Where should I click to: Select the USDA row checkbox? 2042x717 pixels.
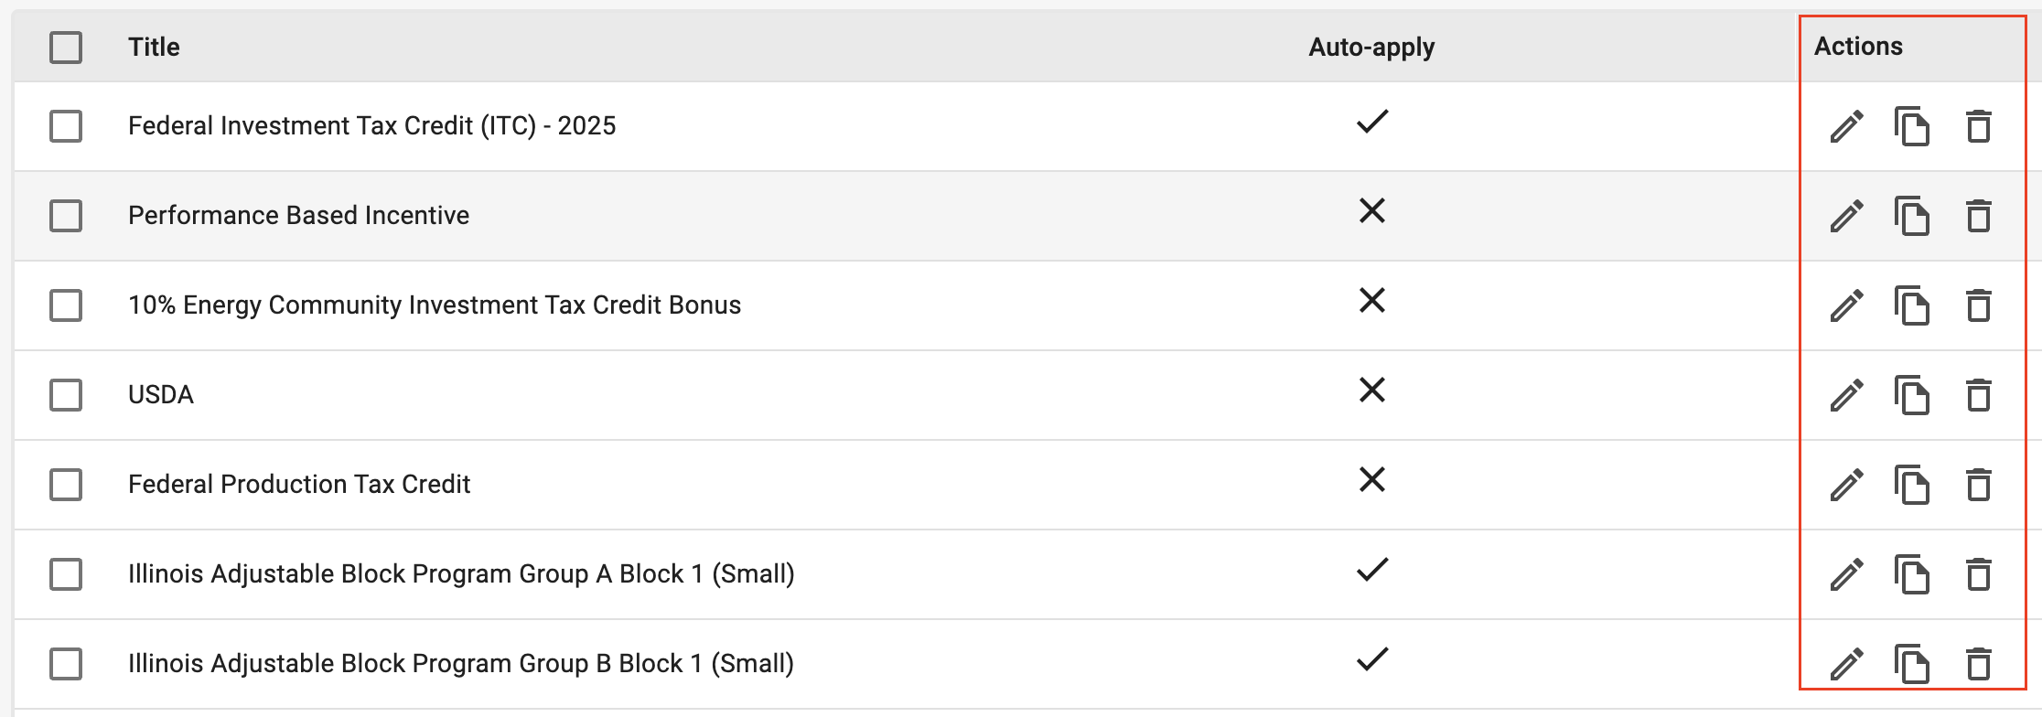tap(66, 395)
